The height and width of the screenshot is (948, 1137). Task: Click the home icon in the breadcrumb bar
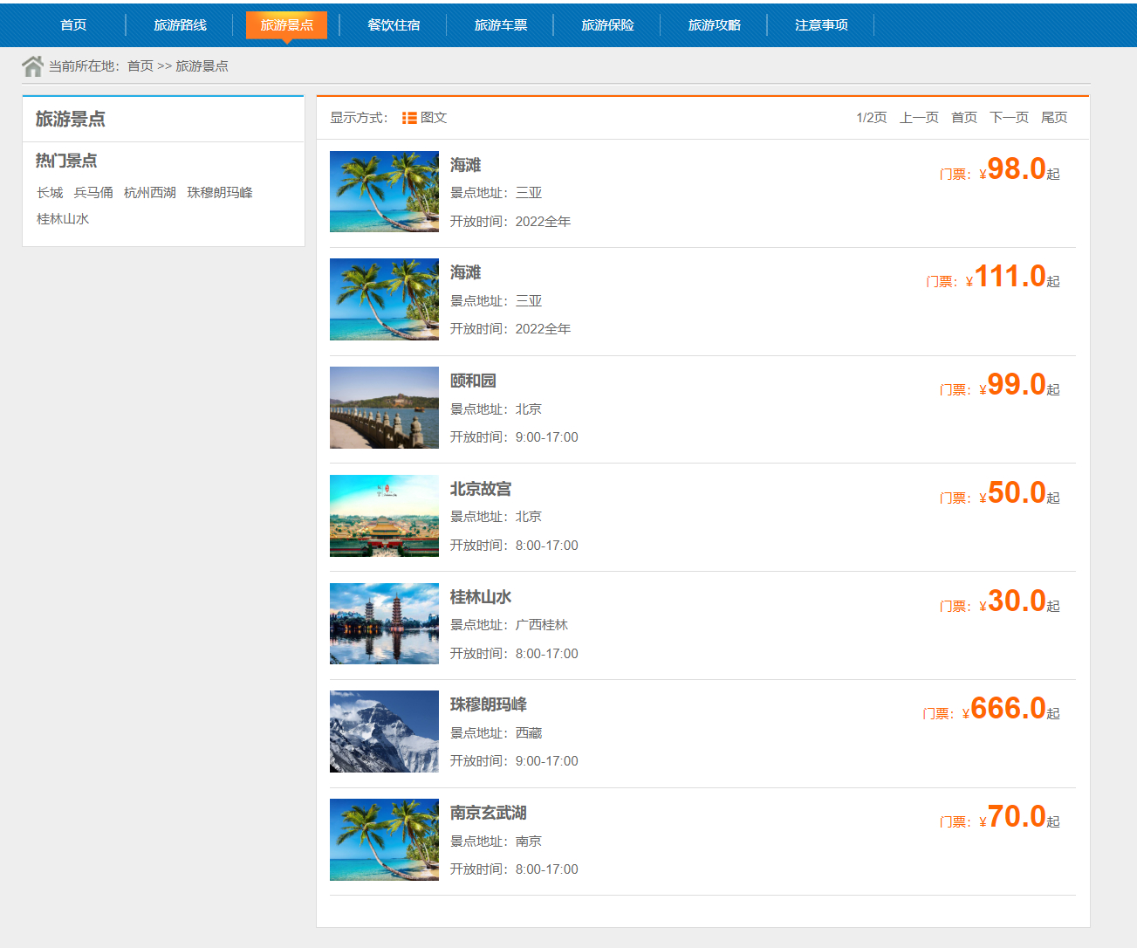(33, 65)
